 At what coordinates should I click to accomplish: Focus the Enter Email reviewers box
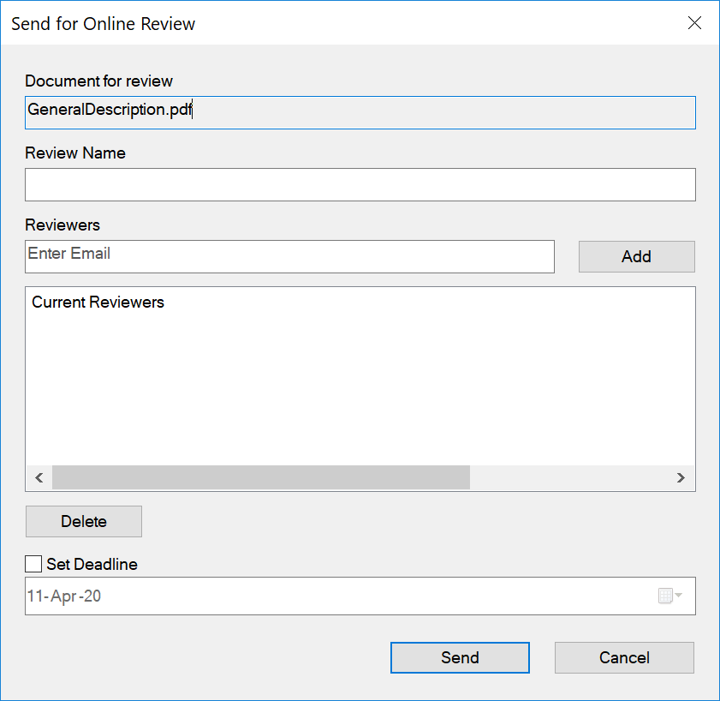point(289,256)
